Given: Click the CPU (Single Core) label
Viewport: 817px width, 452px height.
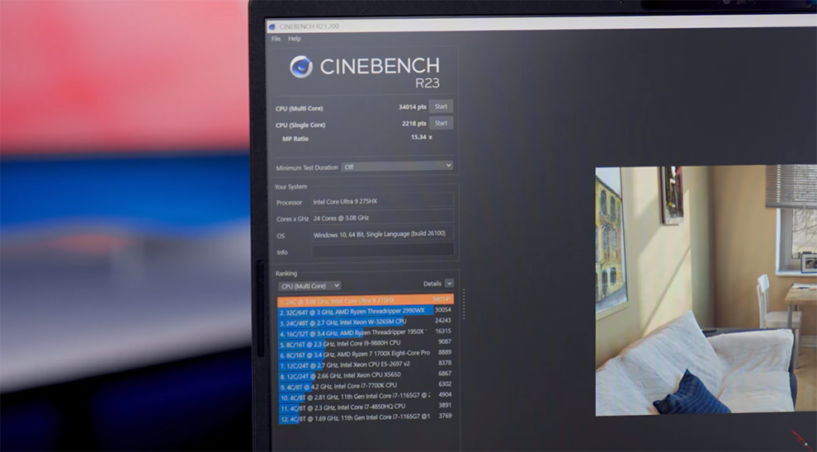Looking at the screenshot, I should 300,125.
